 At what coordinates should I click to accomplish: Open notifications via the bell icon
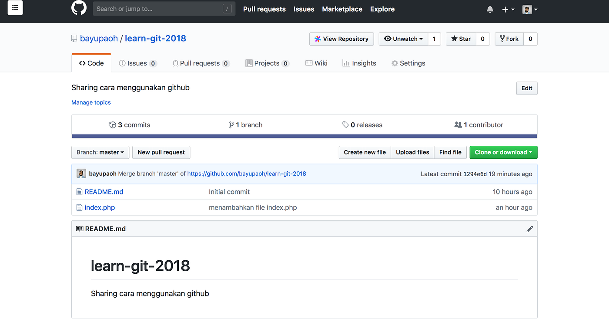[x=490, y=9]
